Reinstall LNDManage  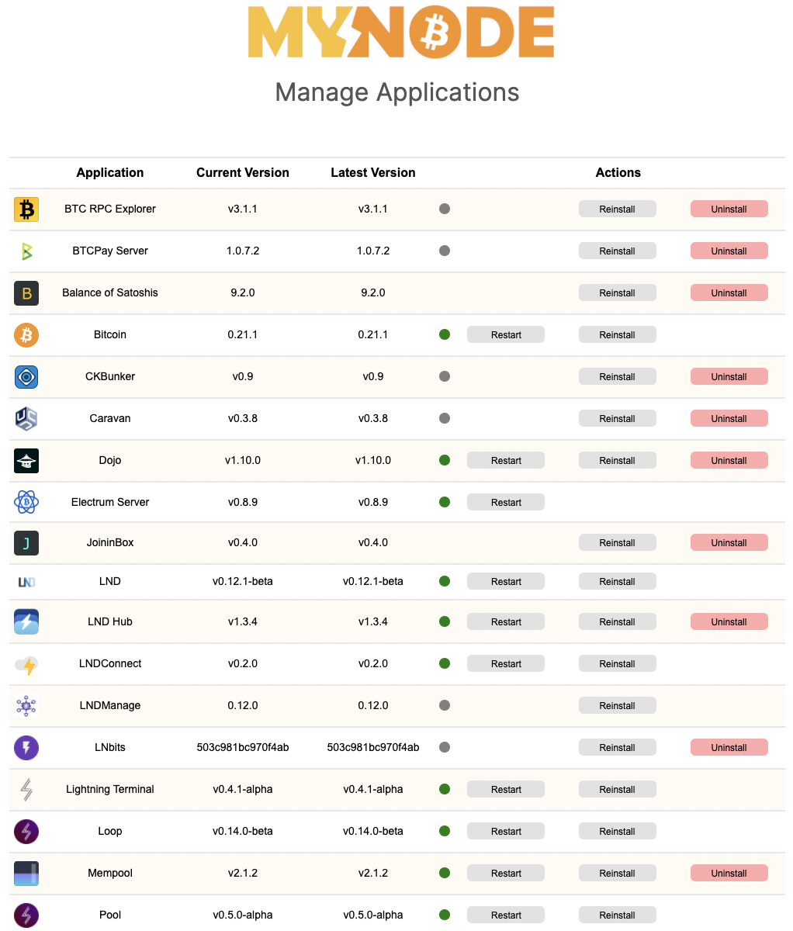(618, 705)
